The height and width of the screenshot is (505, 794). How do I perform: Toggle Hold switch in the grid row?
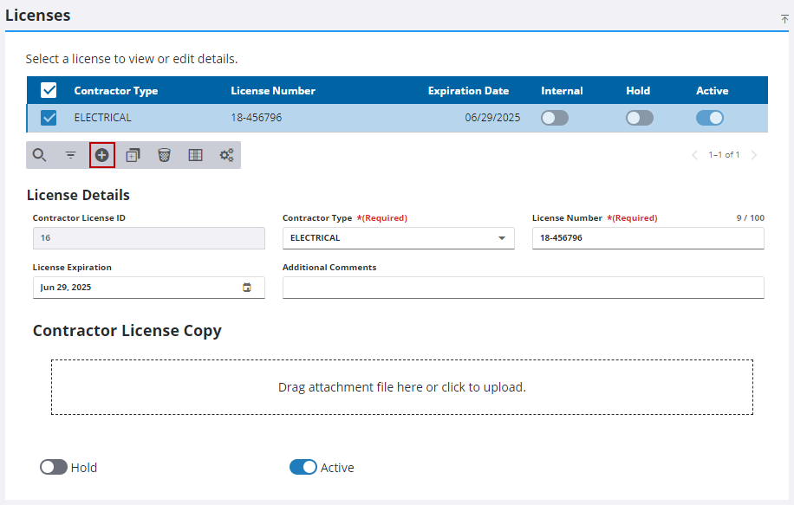click(640, 118)
